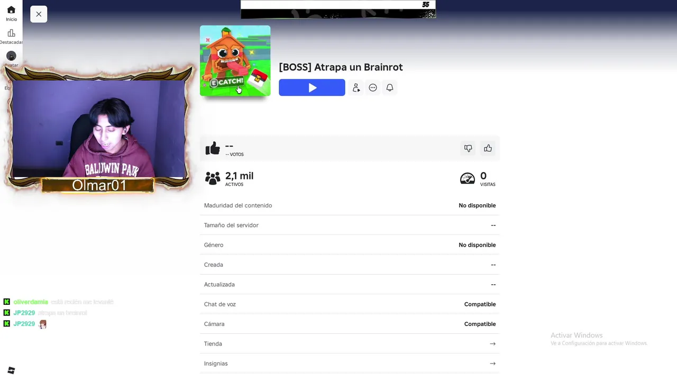Open the Destacadas charts icon
This screenshot has height=381, width=677.
[11, 33]
